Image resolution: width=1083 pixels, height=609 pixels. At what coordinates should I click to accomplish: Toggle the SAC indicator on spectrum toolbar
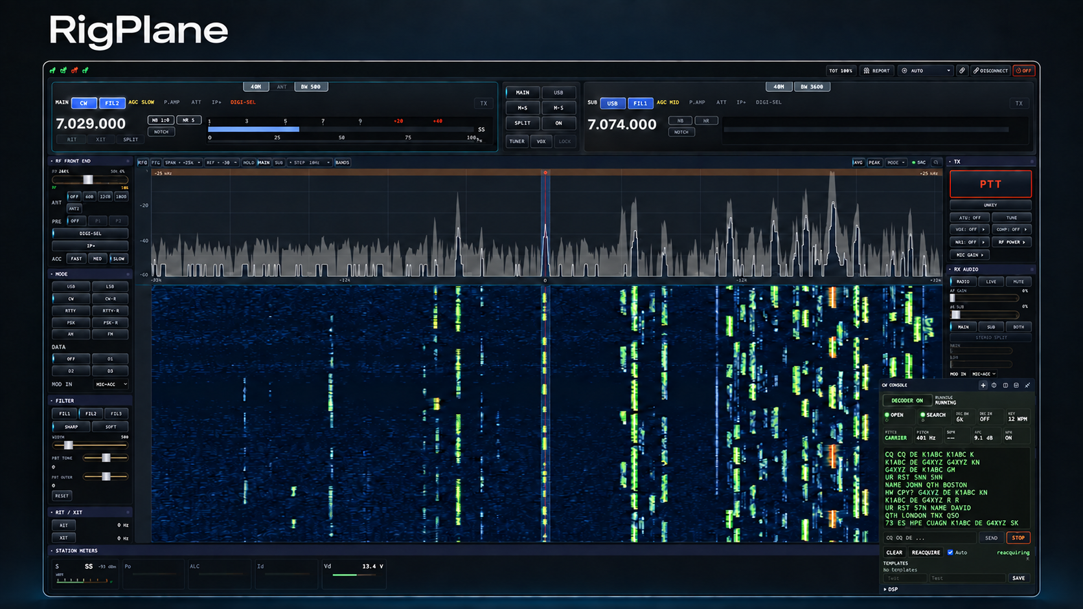pos(919,162)
